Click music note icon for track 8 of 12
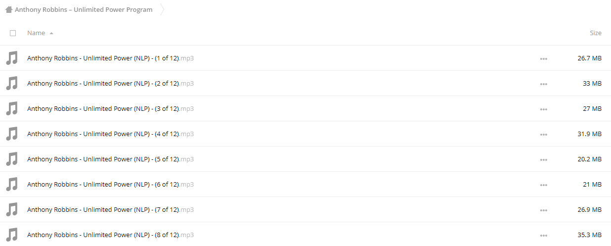 (x=11, y=235)
